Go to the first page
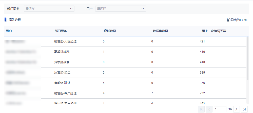This screenshot has width=253, height=113. coord(201,109)
